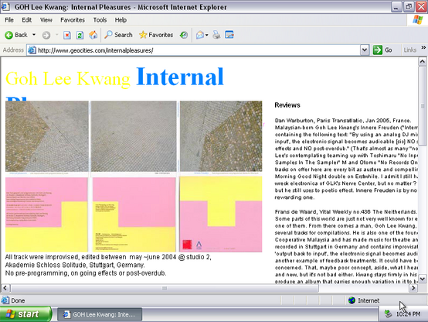Expand the address bar dropdown
This screenshot has width=428, height=322.
(365, 50)
